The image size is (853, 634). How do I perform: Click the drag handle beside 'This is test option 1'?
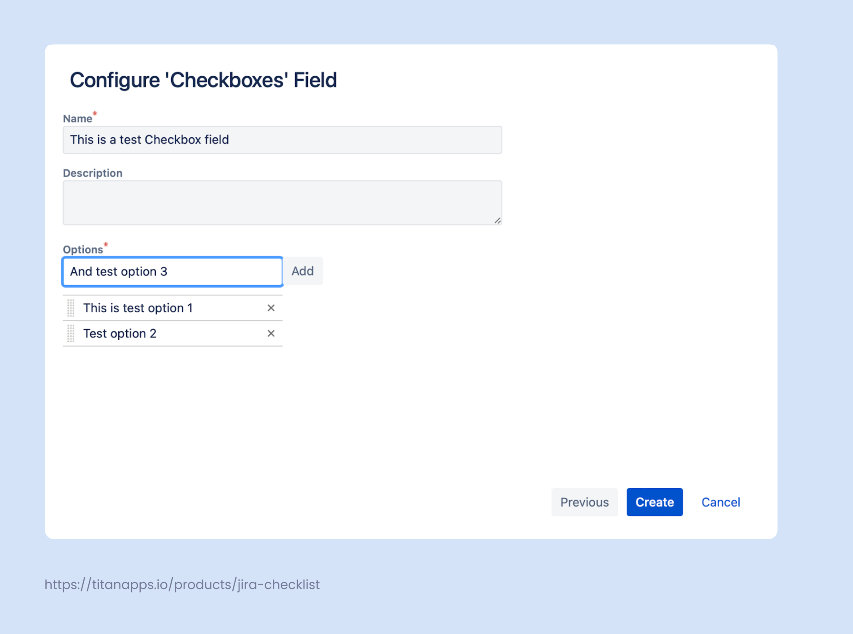(x=71, y=308)
